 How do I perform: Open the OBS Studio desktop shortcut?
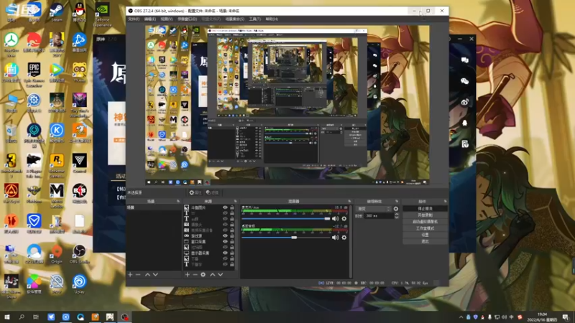(79, 254)
